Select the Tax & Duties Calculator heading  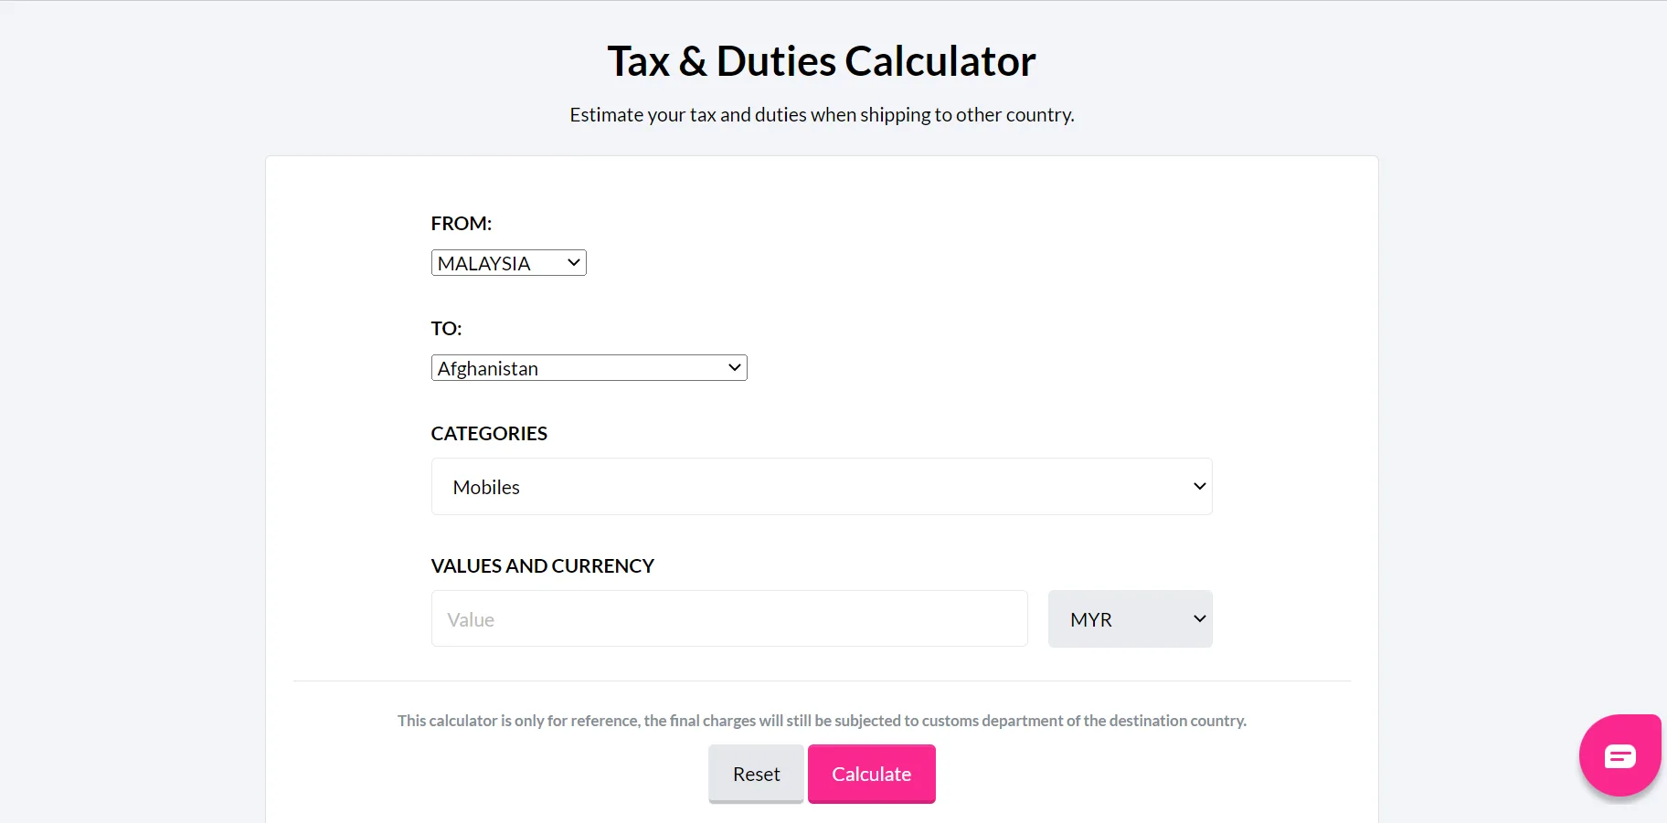coord(821,60)
